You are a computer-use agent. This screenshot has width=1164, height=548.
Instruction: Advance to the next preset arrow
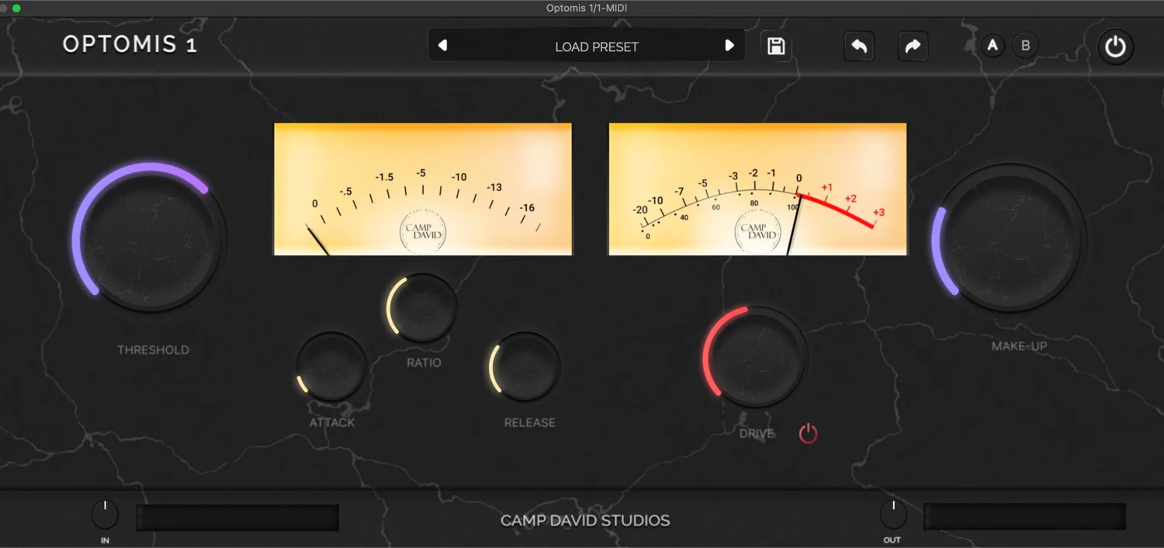(x=729, y=46)
